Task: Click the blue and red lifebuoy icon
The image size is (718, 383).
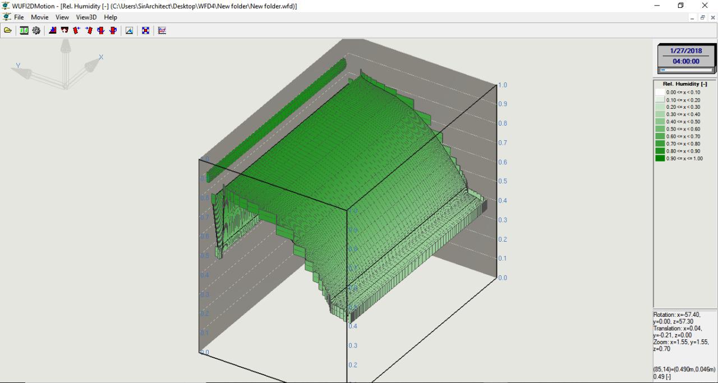Action: [x=146, y=31]
